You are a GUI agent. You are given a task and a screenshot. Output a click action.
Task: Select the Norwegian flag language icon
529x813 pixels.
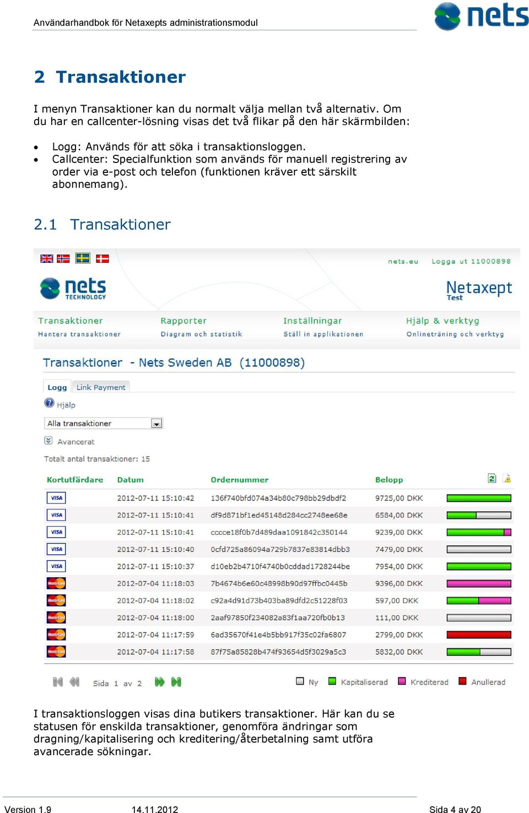click(x=63, y=258)
